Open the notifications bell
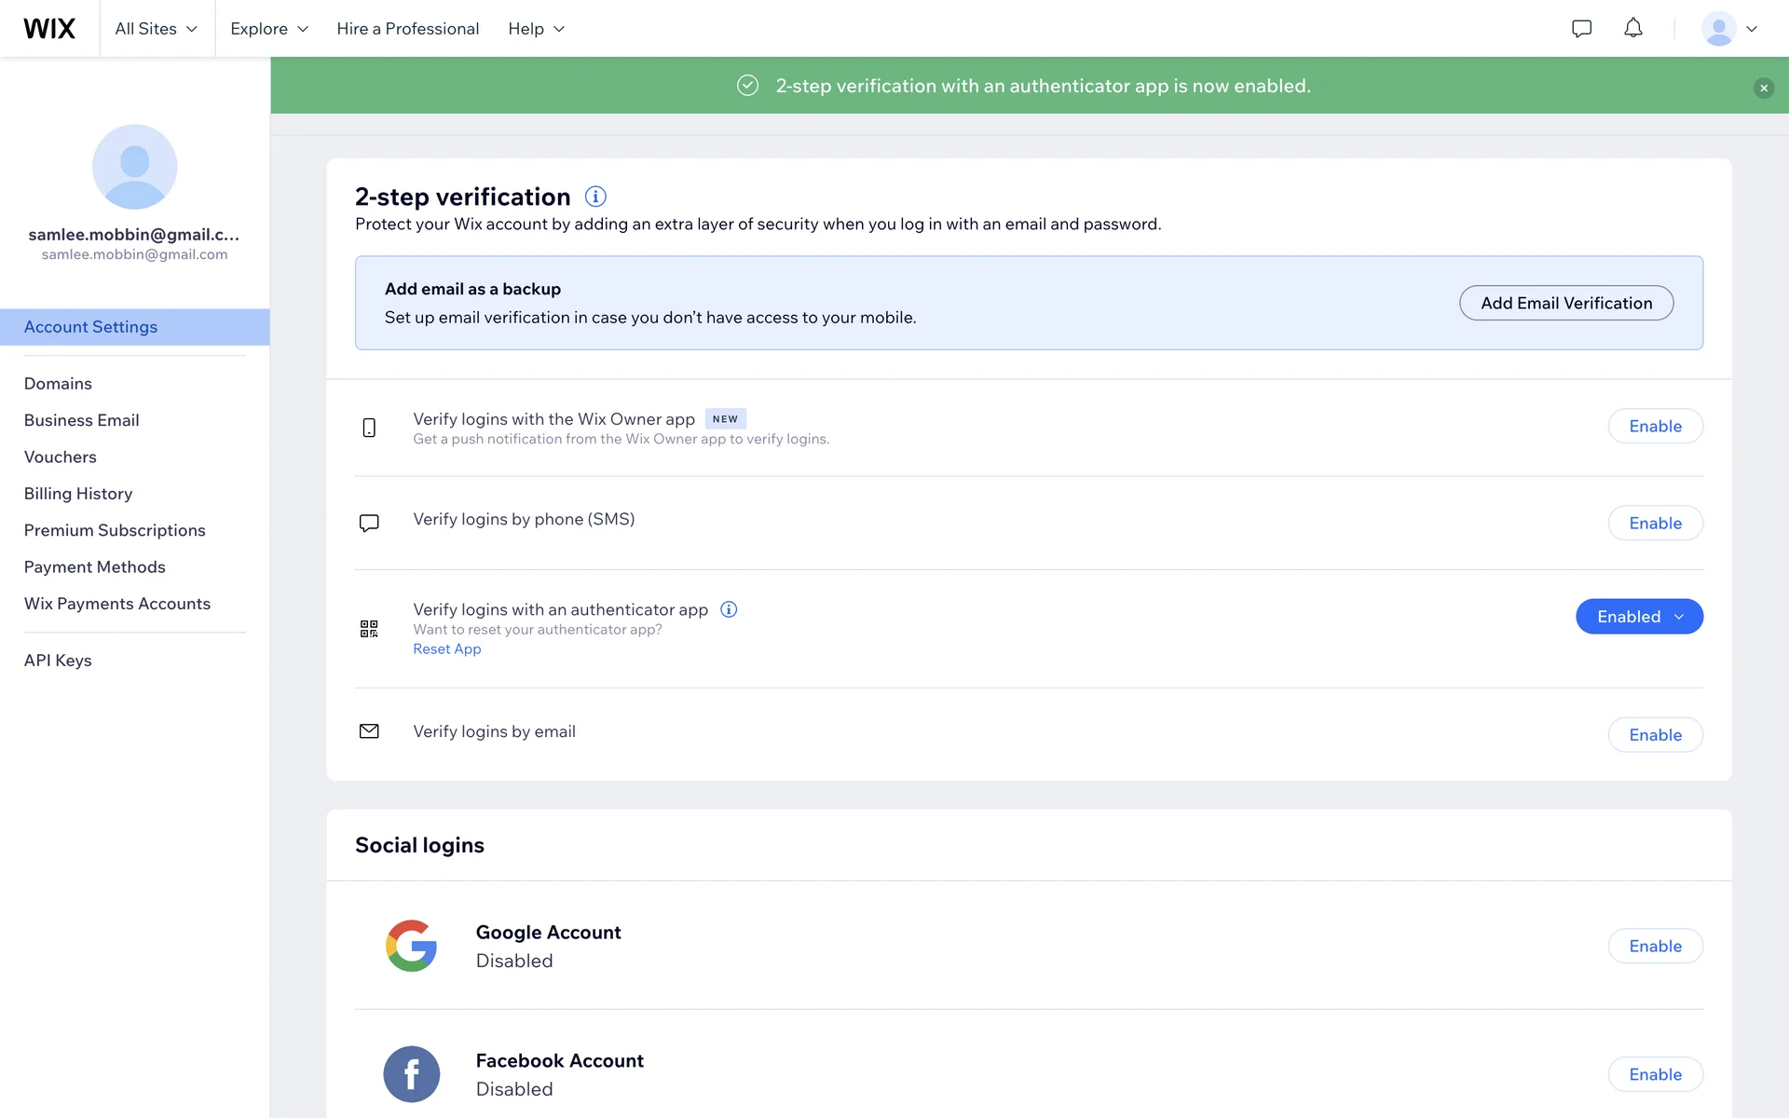Viewport: 1789px width, 1118px height. (x=1632, y=29)
